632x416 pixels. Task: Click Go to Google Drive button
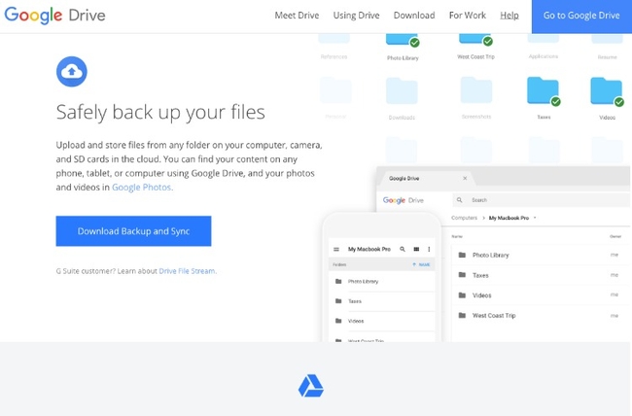[x=581, y=17]
